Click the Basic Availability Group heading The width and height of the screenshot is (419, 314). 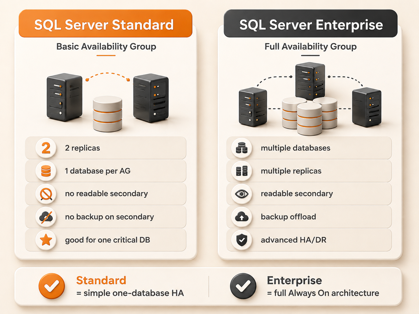[106, 47]
